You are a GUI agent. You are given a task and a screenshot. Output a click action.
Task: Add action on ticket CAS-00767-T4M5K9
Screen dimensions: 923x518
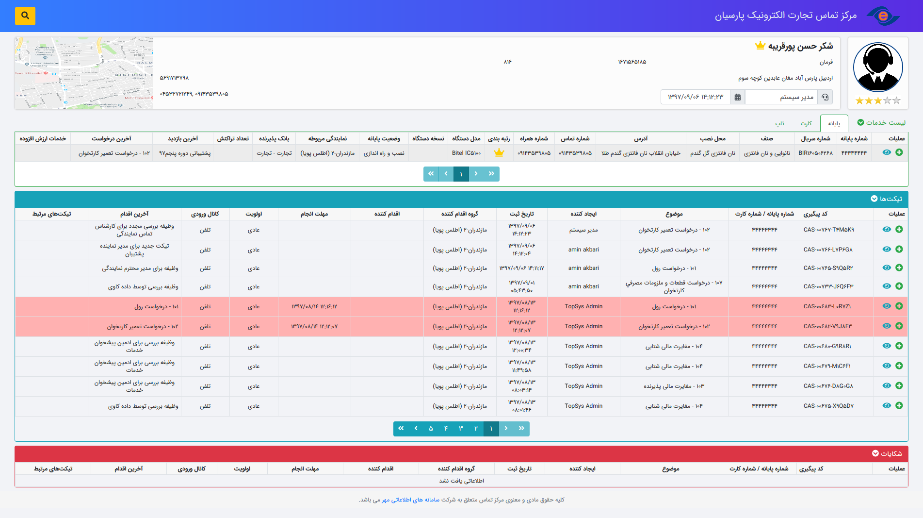coord(899,229)
